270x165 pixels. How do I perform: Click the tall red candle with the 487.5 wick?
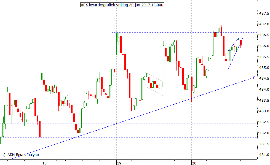pos(215,34)
